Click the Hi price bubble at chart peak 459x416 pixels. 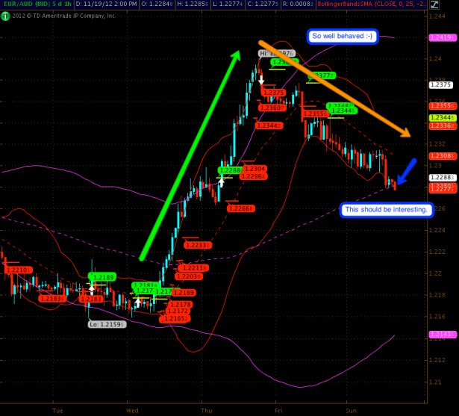(x=278, y=54)
